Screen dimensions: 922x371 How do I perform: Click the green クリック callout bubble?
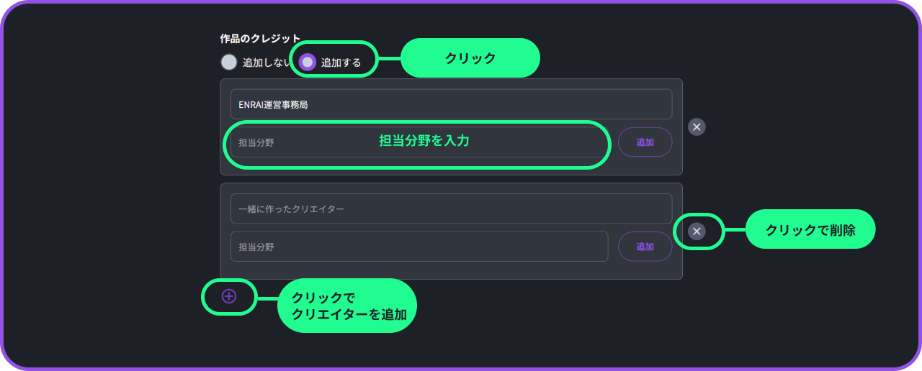[470, 58]
